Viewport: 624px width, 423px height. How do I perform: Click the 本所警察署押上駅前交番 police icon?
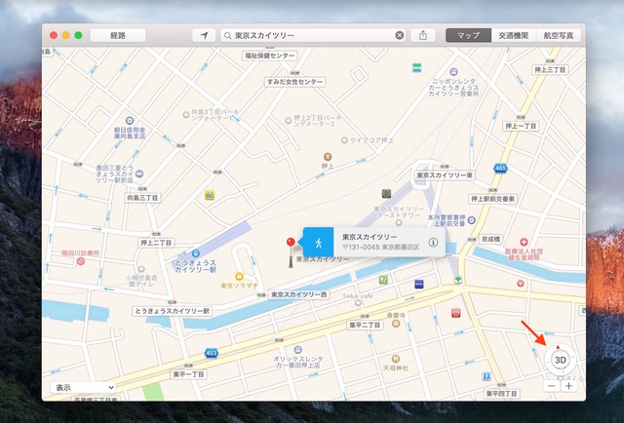(x=472, y=220)
